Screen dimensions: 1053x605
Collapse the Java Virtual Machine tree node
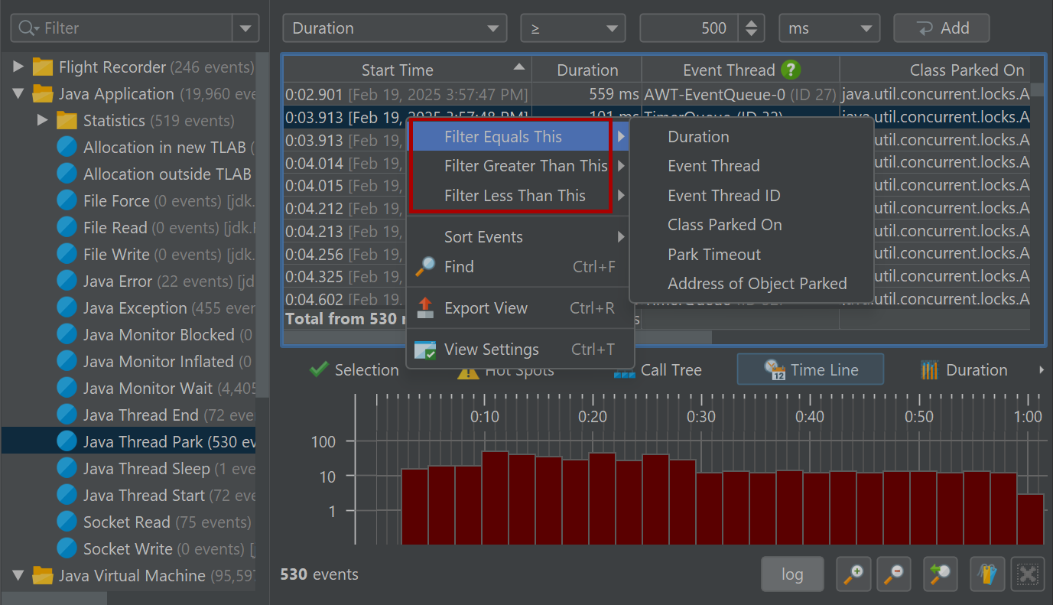[18, 575]
